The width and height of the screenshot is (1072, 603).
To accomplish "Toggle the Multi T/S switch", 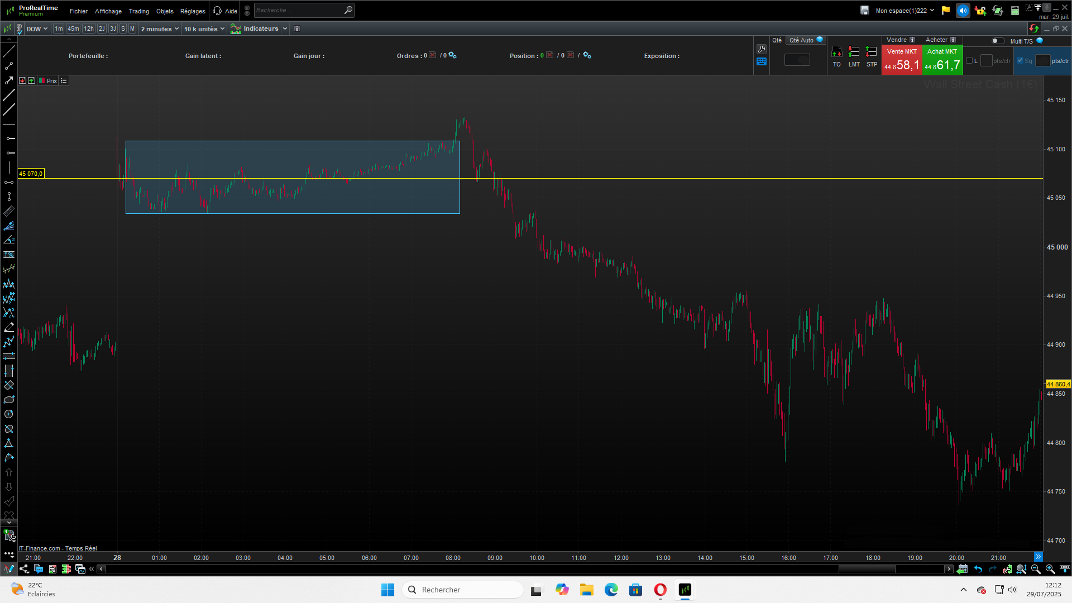I will pos(997,41).
